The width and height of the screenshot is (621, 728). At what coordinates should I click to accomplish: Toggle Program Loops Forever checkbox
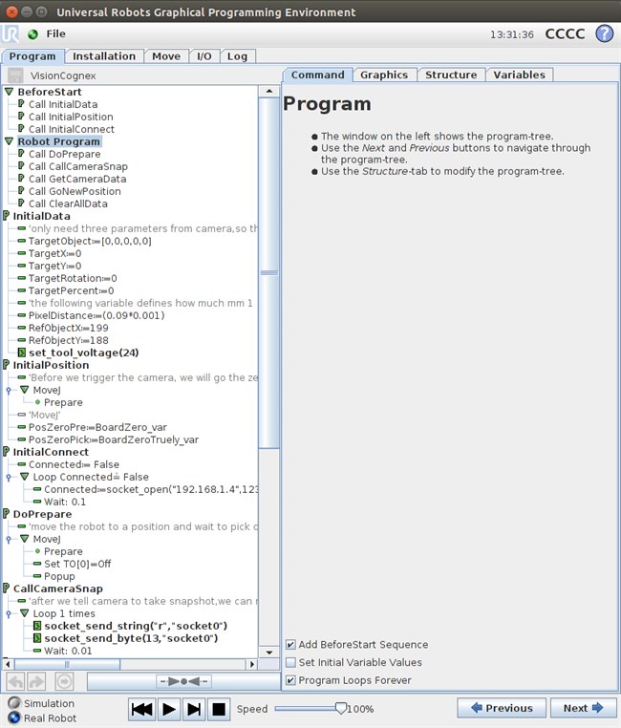(290, 680)
